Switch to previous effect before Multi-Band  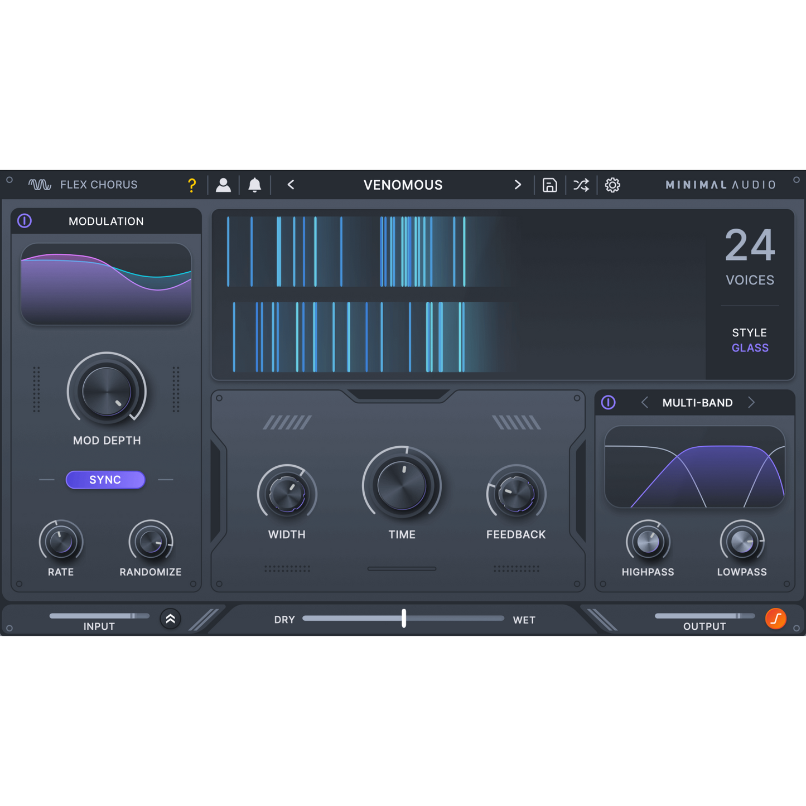645,402
